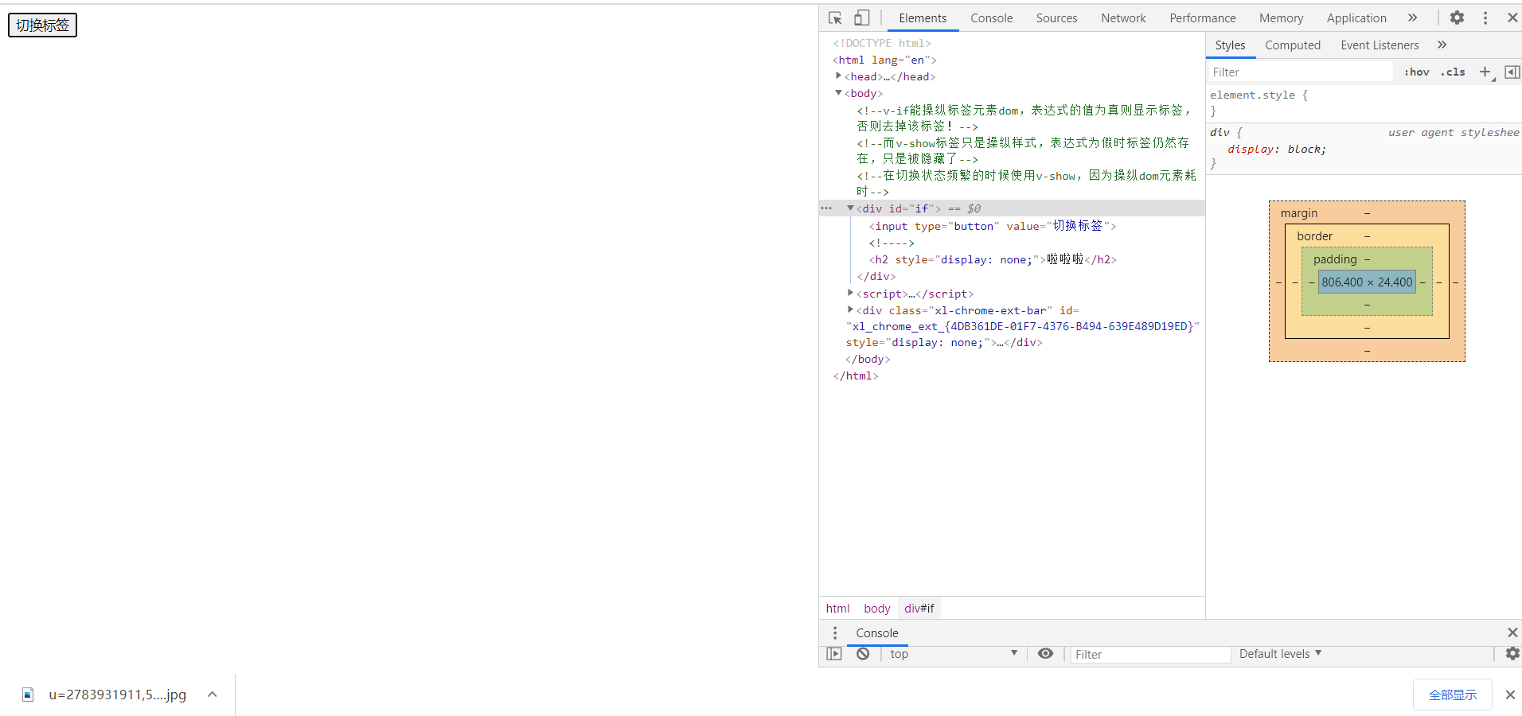This screenshot has height=716, width=1522.
Task: Select the Styles sidebar tab
Action: click(1230, 45)
